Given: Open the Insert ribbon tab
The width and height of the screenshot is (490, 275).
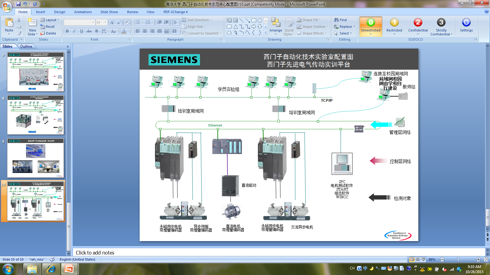Looking at the screenshot, I should [x=40, y=12].
